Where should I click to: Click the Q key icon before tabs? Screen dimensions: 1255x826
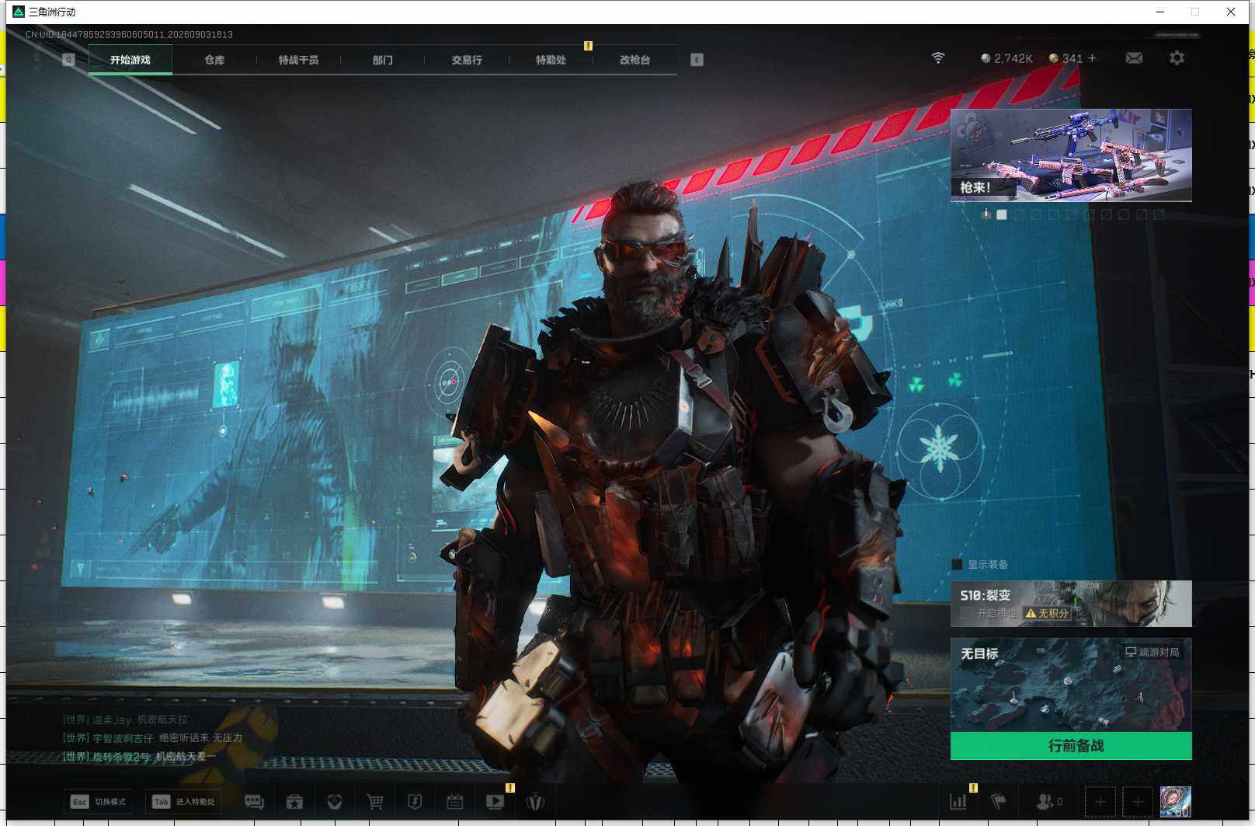(68, 60)
